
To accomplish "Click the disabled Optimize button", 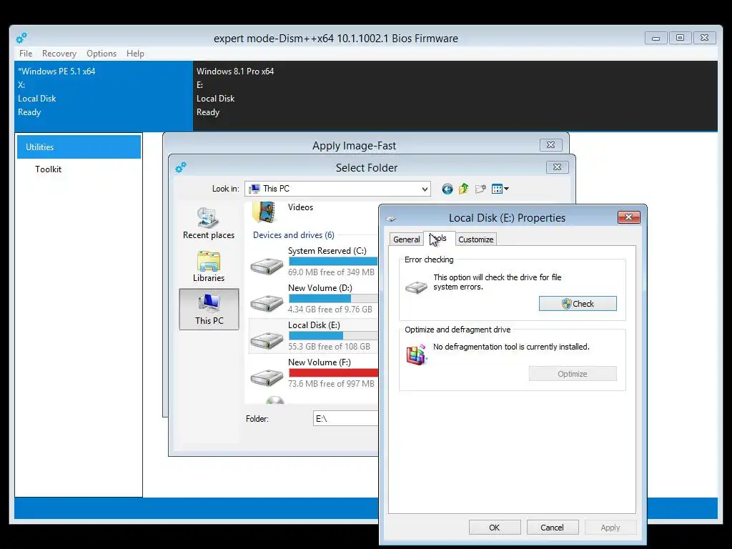I will 573,373.
